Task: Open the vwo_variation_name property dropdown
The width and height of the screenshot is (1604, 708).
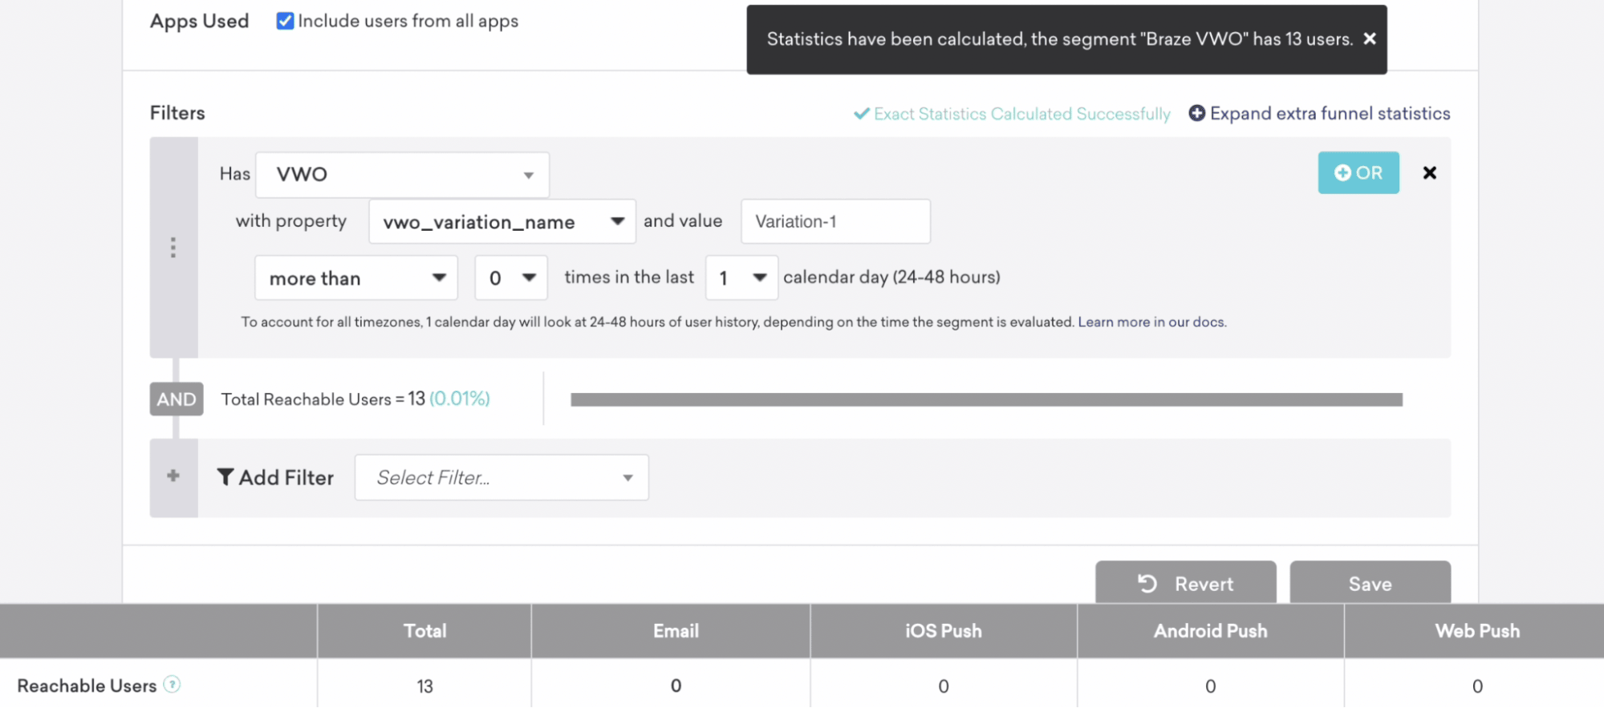Action: point(502,222)
